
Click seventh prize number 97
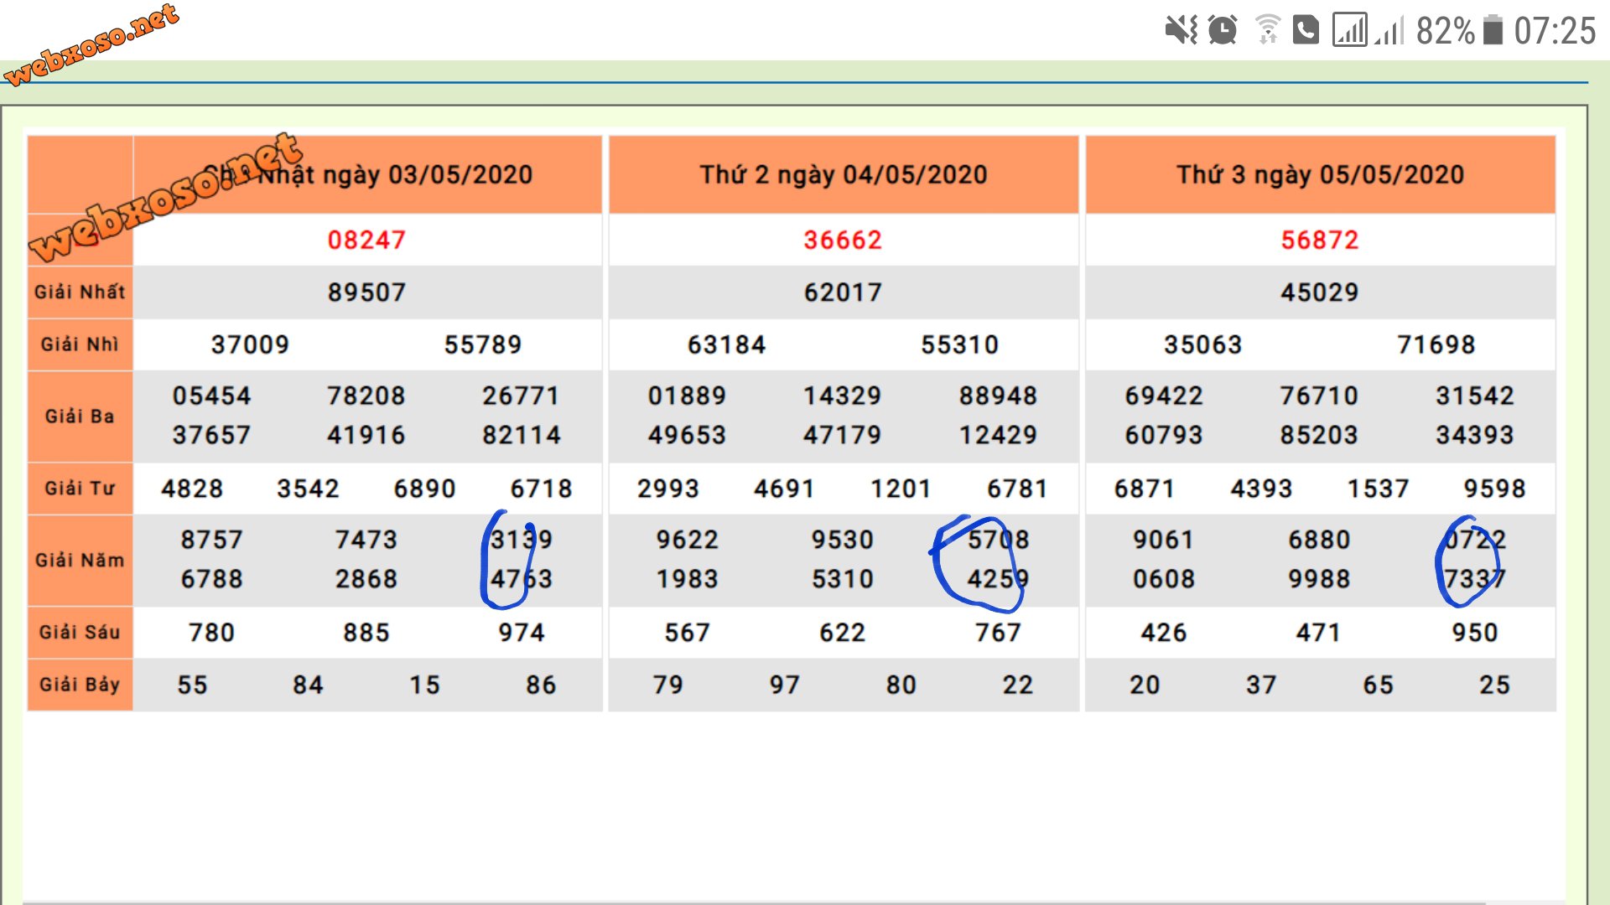pyautogui.click(x=785, y=685)
